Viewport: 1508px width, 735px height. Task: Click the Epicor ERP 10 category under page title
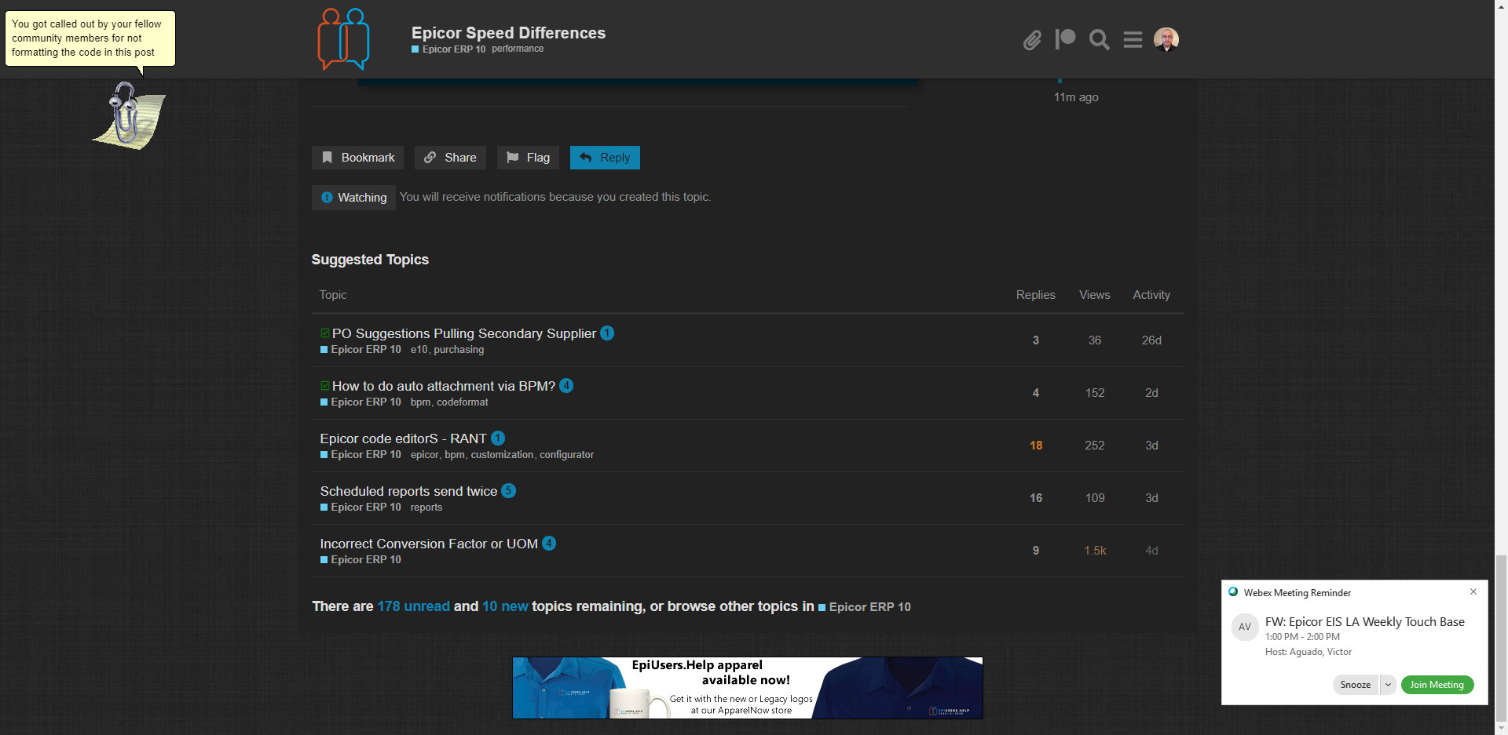pos(448,49)
